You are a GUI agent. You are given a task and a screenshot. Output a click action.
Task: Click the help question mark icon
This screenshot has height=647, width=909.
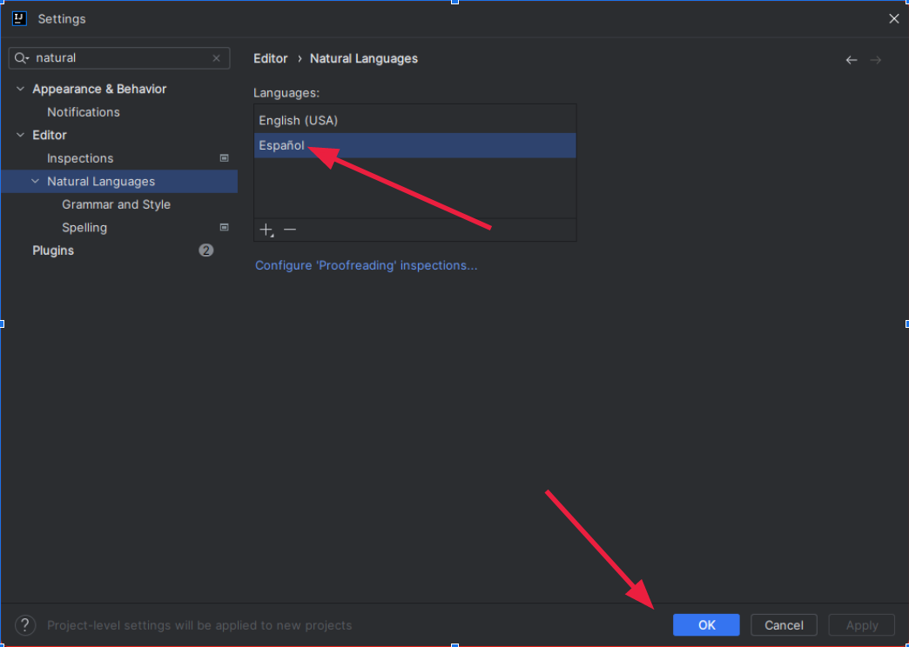point(25,624)
